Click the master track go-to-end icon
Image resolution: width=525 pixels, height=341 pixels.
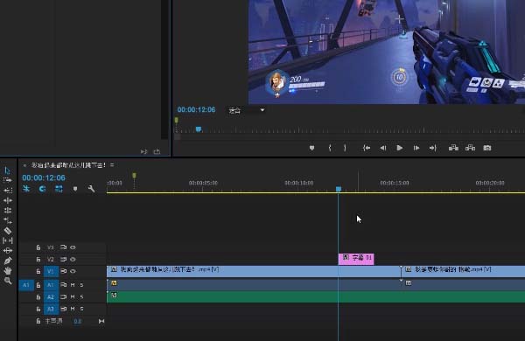tap(101, 321)
